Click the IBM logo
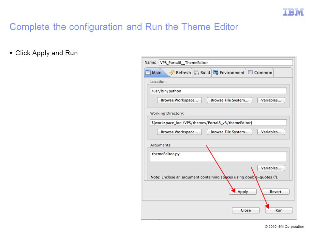313x234 pixels. tap(293, 12)
